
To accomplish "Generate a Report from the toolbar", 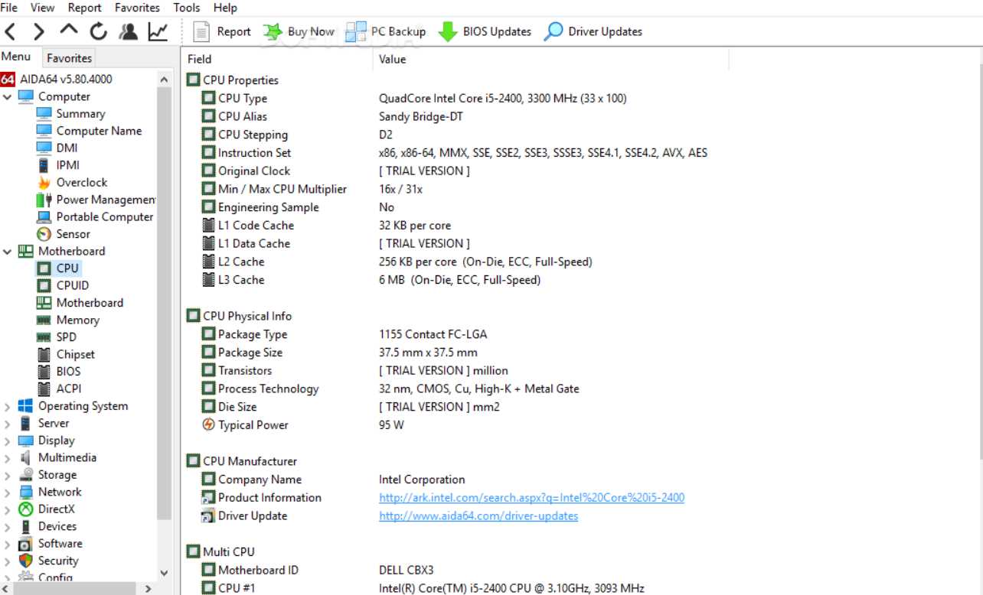I will (x=222, y=31).
